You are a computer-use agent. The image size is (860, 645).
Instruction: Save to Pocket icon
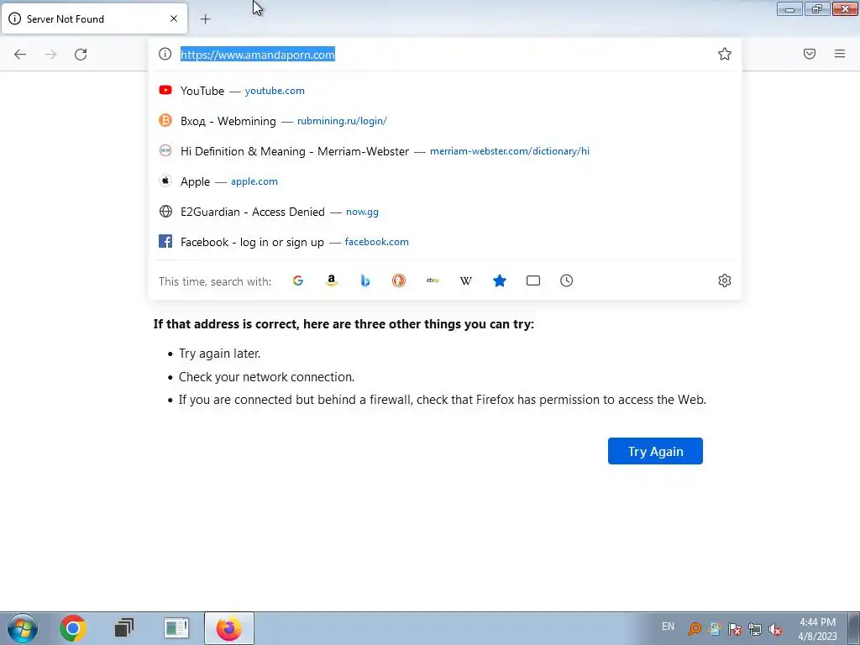pos(810,54)
